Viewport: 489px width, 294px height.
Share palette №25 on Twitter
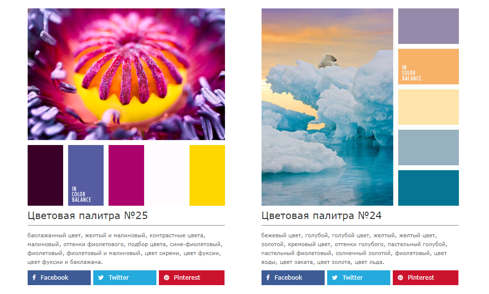pos(125,278)
